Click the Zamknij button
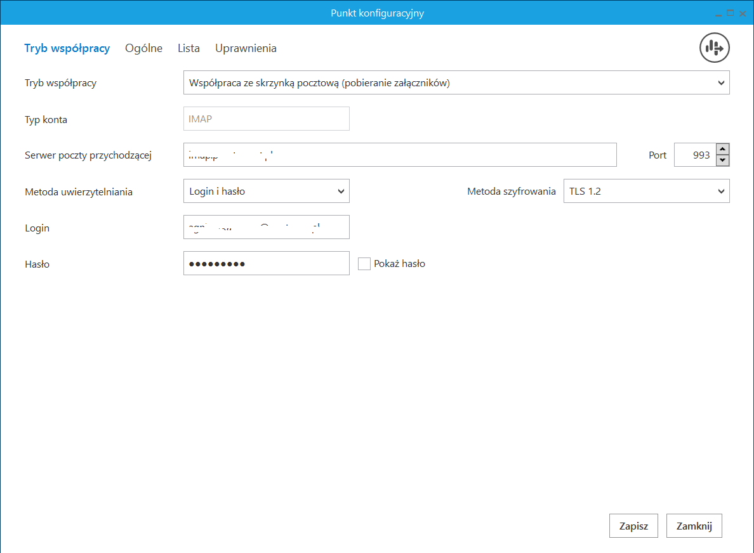Viewport: 754px width, 553px height. [694, 526]
